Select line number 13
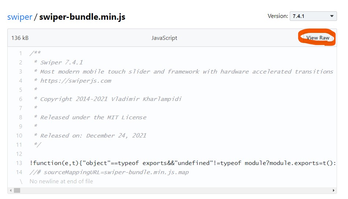Viewport: 348px width, 199px height. 19,163
